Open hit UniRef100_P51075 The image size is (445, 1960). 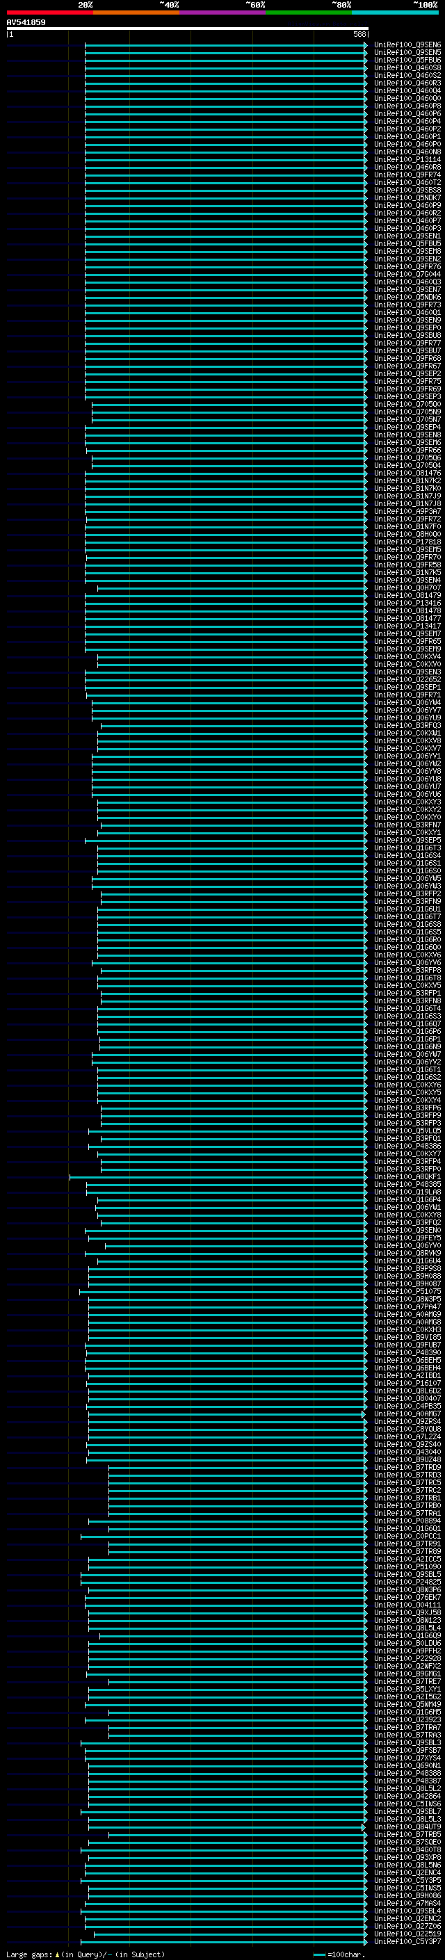tap(407, 1291)
